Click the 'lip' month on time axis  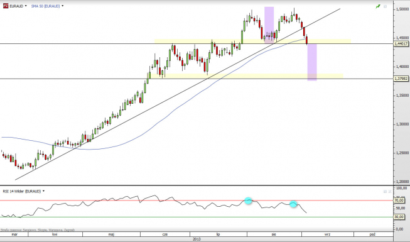pos(218,234)
